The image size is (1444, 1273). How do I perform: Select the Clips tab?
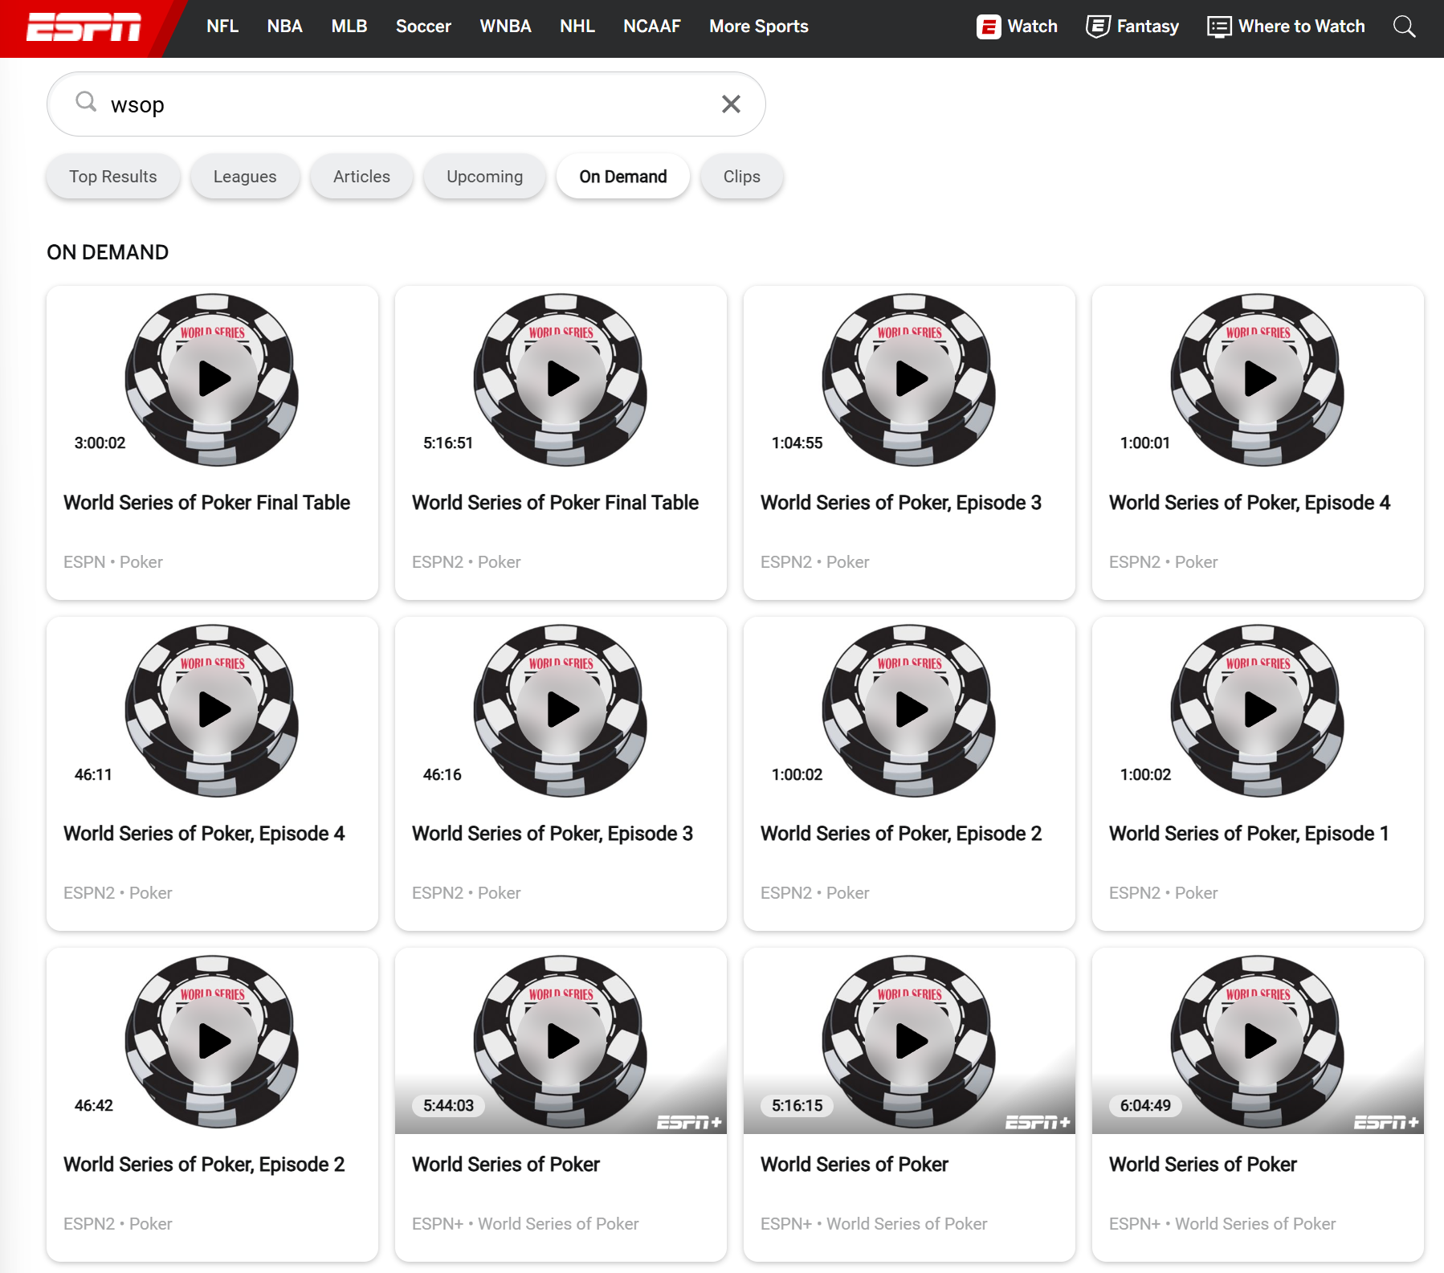742,177
